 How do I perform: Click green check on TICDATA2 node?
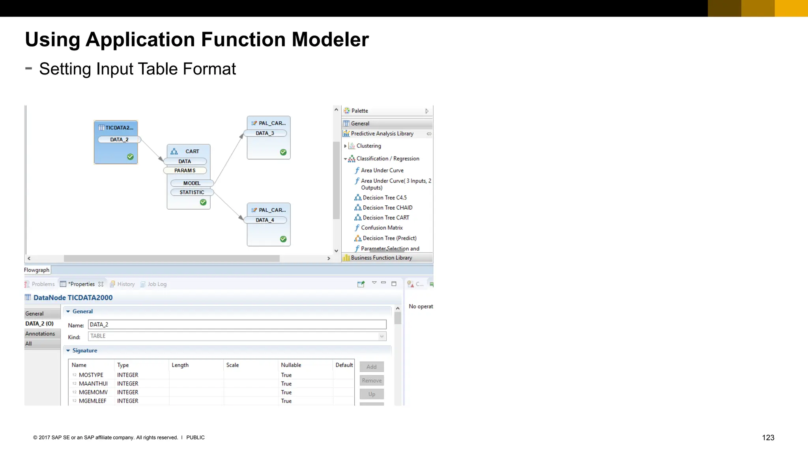(130, 157)
